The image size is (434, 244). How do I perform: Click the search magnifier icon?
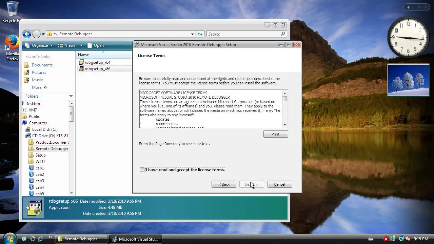(283, 34)
